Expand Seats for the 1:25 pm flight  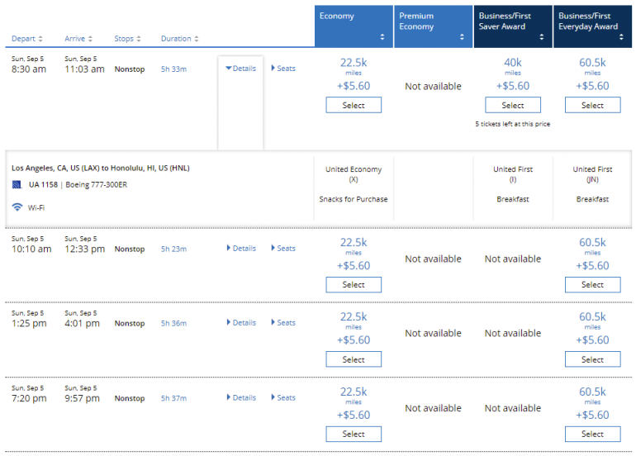[x=282, y=323]
